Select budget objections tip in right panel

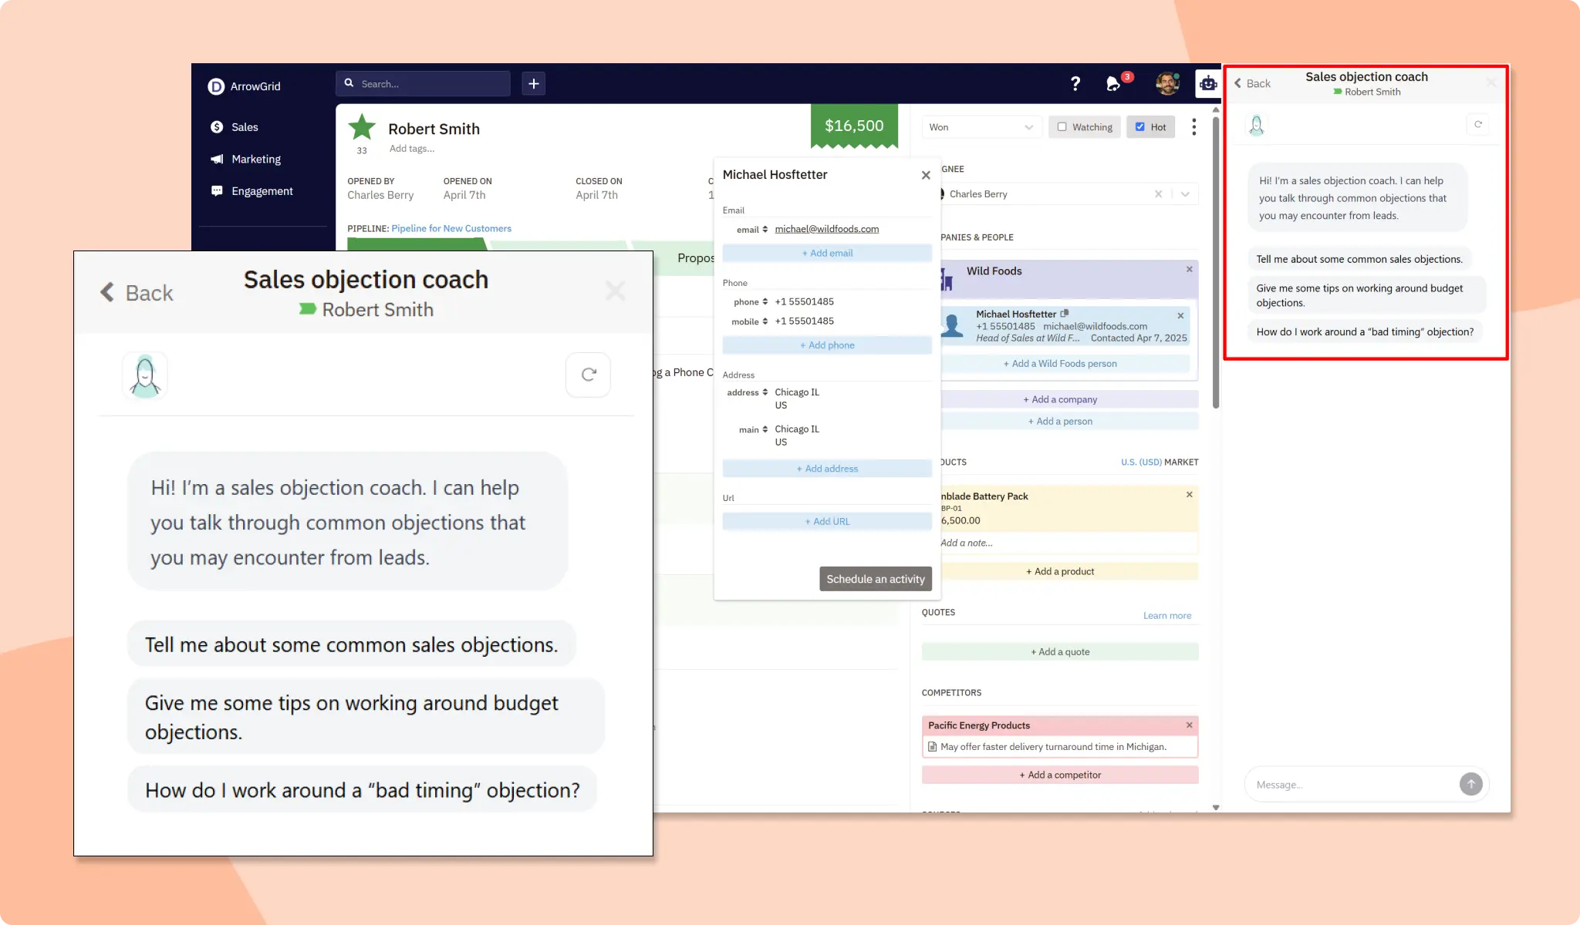click(x=1366, y=295)
